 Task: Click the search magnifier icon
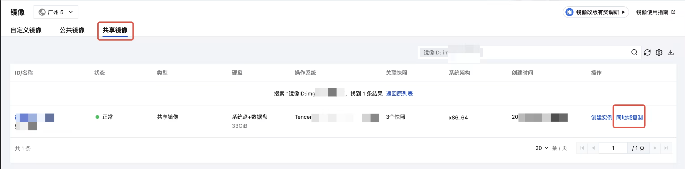click(x=634, y=52)
